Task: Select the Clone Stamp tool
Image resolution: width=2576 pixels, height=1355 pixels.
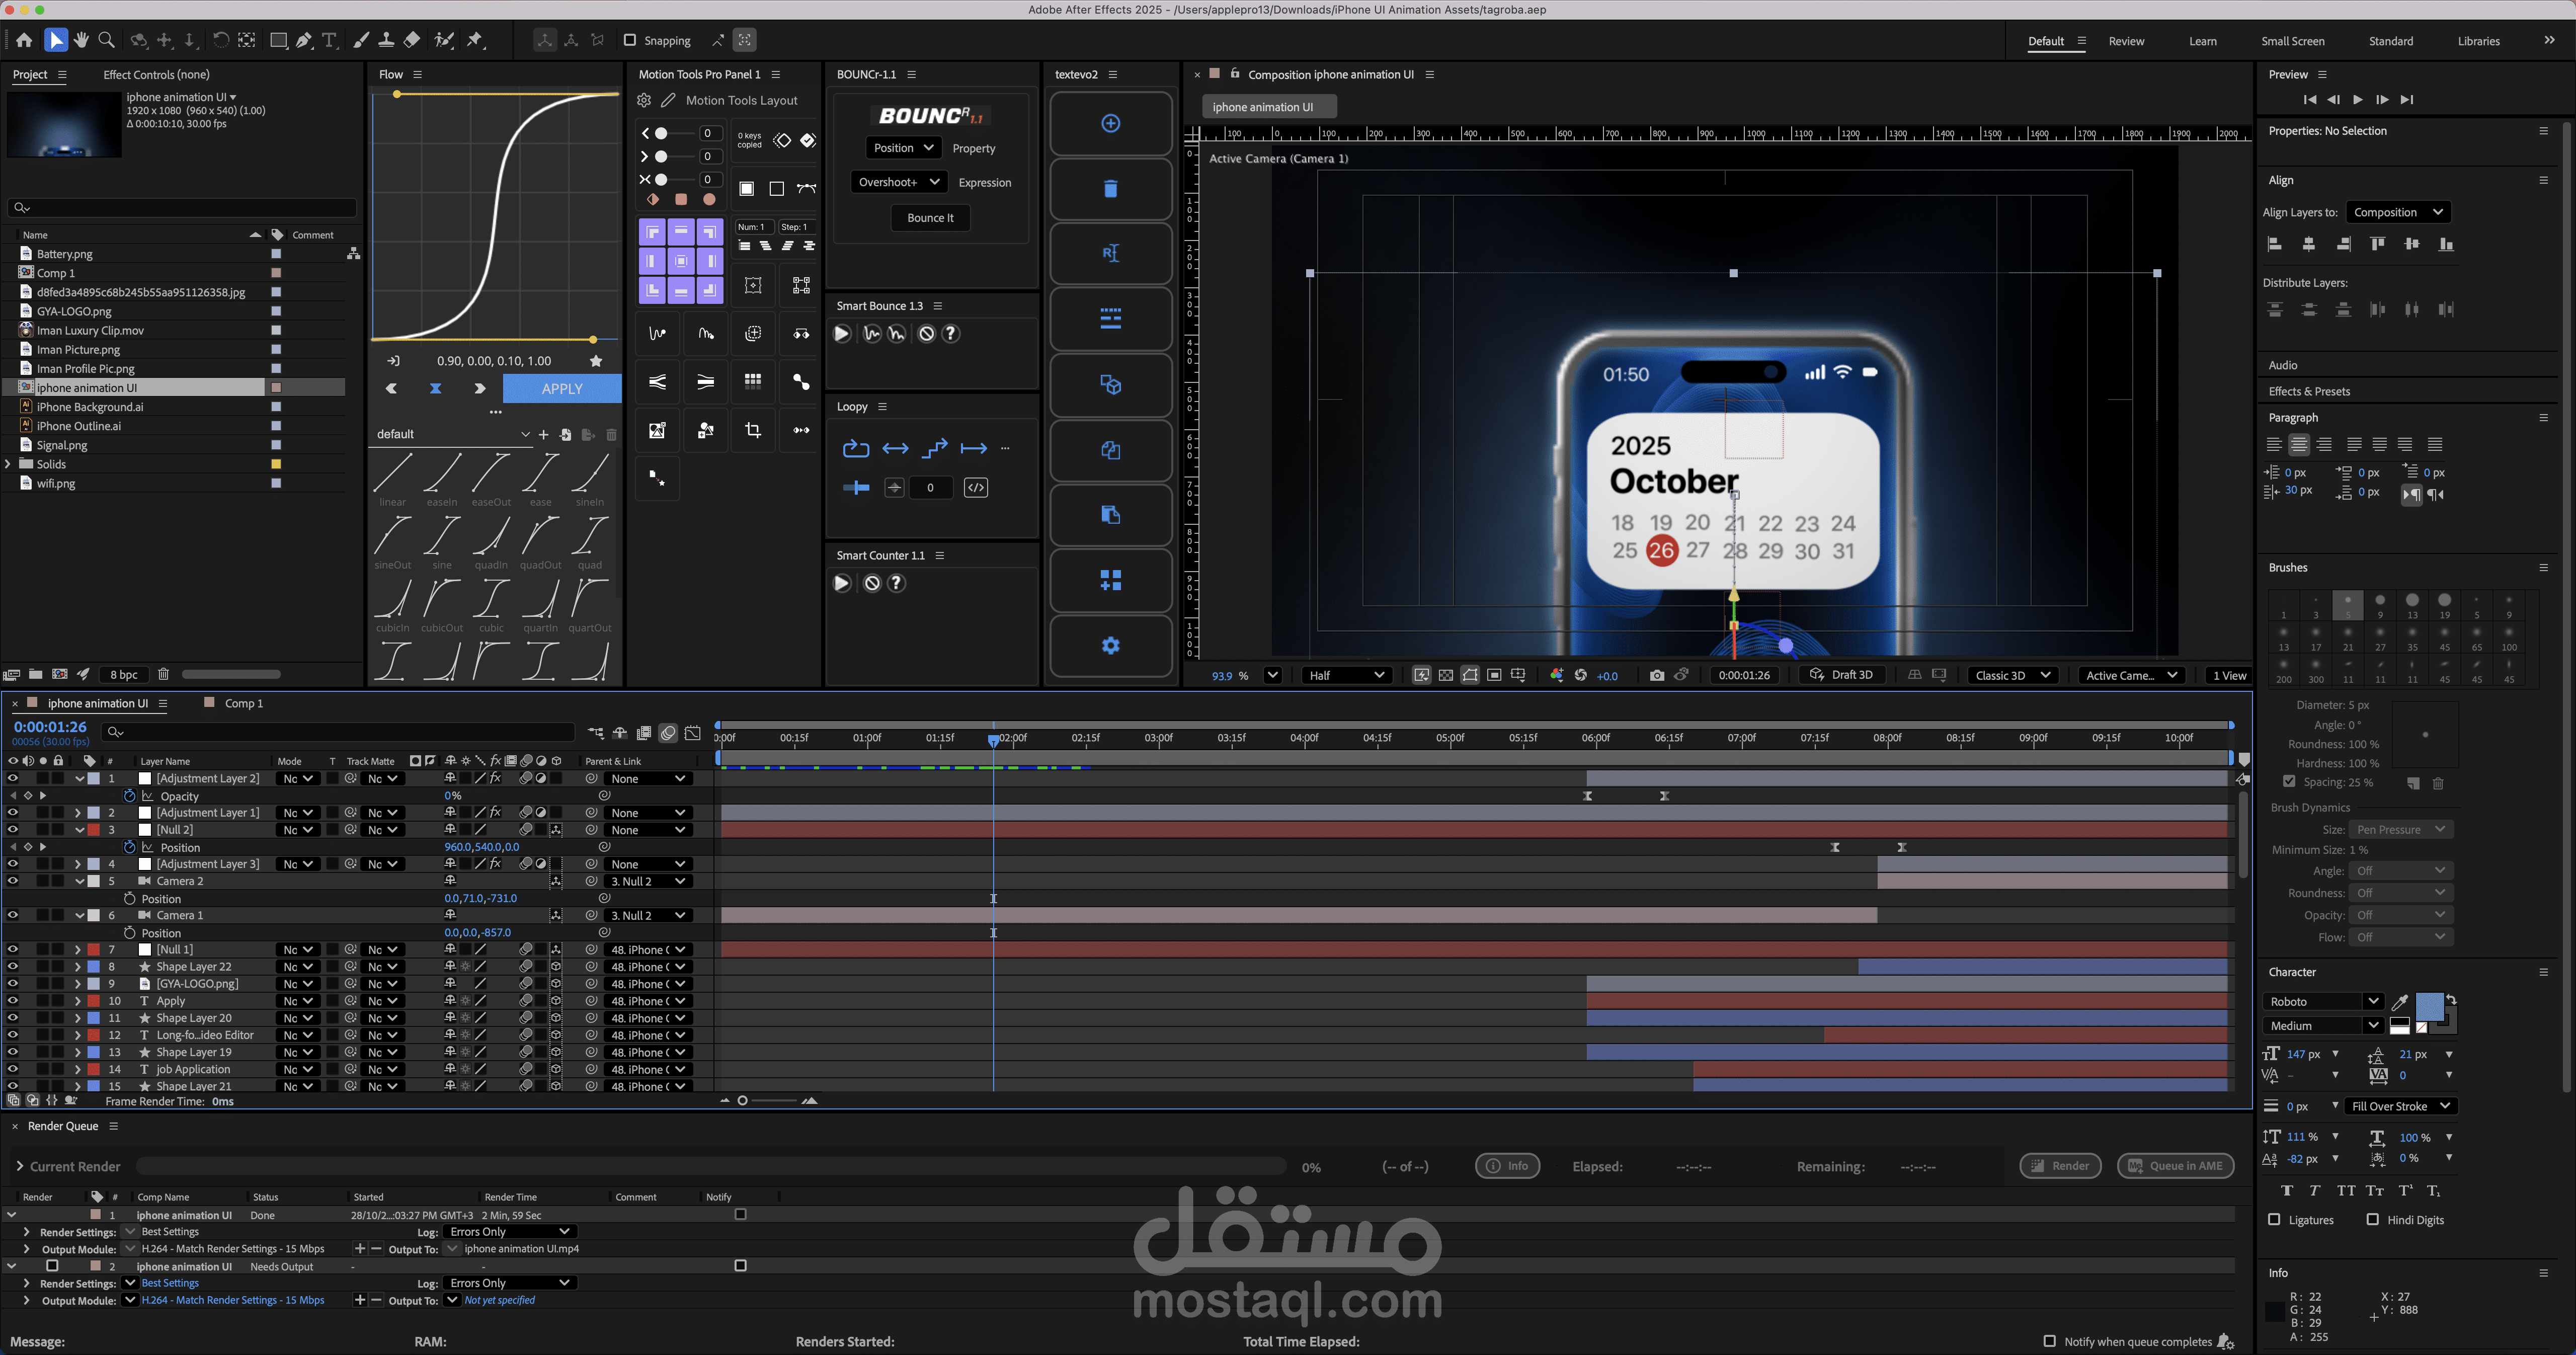Action: coord(386,40)
